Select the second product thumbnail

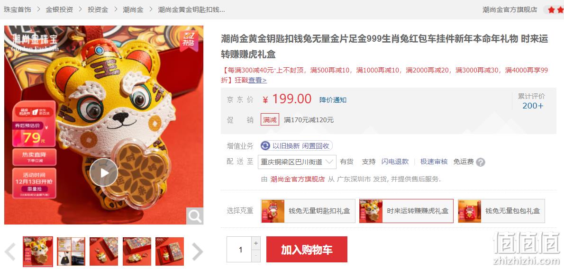tap(71, 251)
